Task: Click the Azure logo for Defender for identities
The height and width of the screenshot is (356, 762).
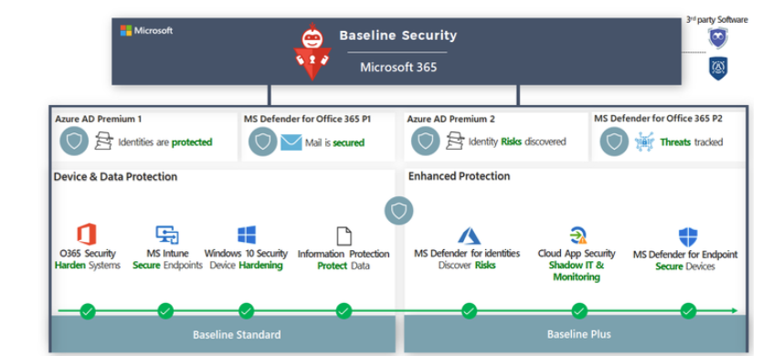Action: tap(469, 236)
